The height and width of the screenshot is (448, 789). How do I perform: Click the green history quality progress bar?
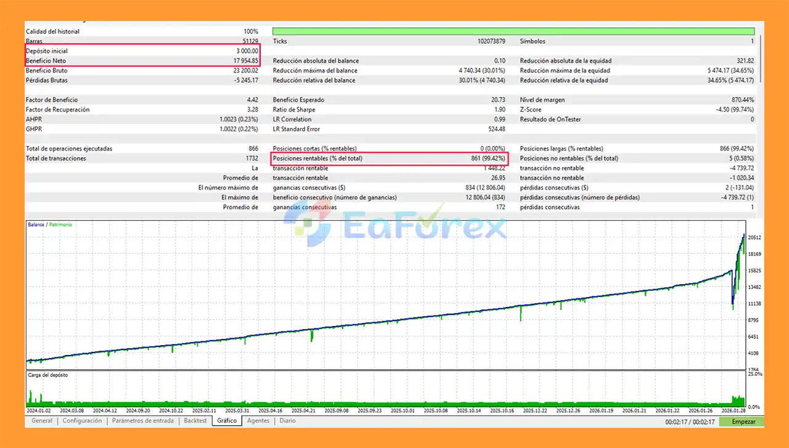513,31
